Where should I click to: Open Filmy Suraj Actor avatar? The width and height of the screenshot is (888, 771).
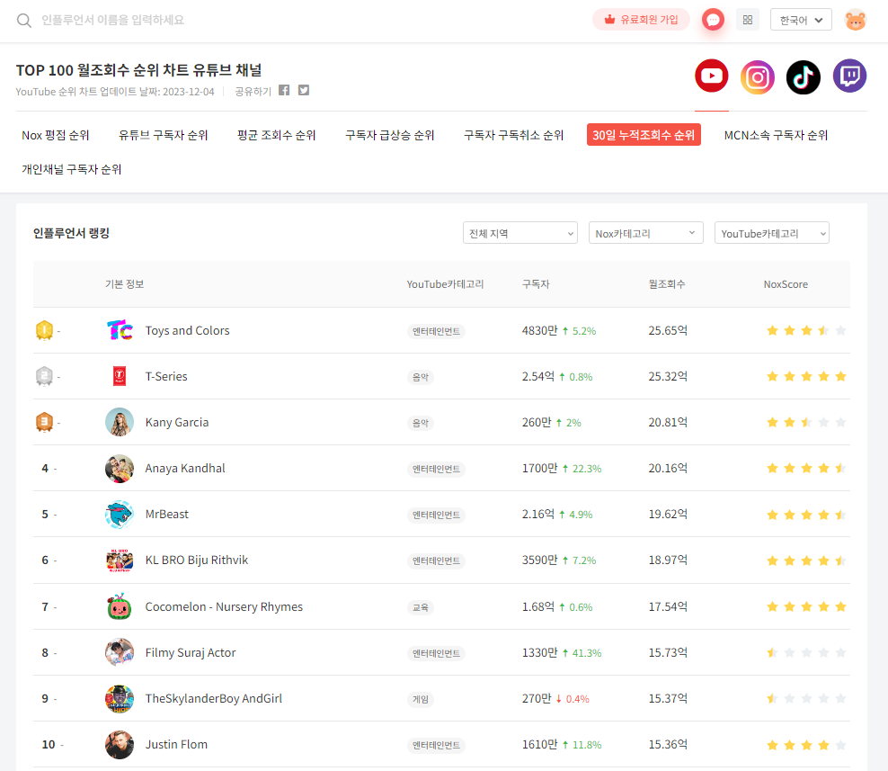click(120, 652)
